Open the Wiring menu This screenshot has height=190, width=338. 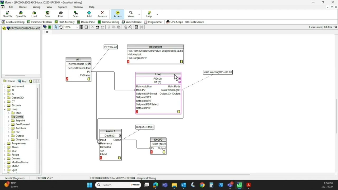[36, 7]
